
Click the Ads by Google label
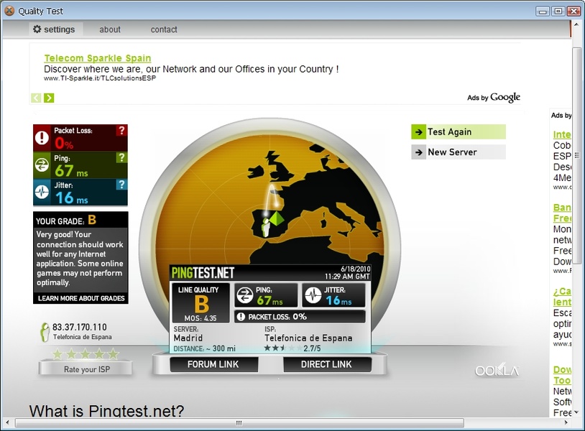493,97
